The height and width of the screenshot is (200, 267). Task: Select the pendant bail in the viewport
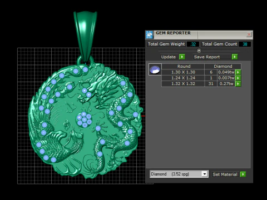[x=85, y=36]
